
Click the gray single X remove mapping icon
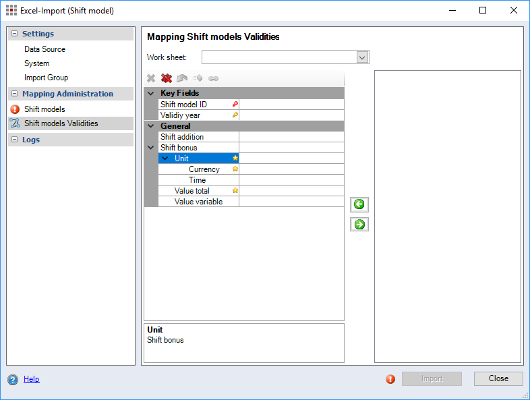[151, 78]
